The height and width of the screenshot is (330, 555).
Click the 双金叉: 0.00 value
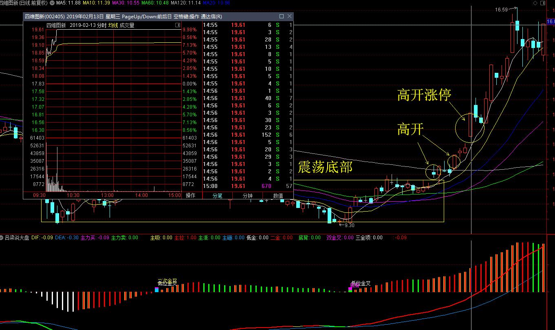[x=340, y=238]
